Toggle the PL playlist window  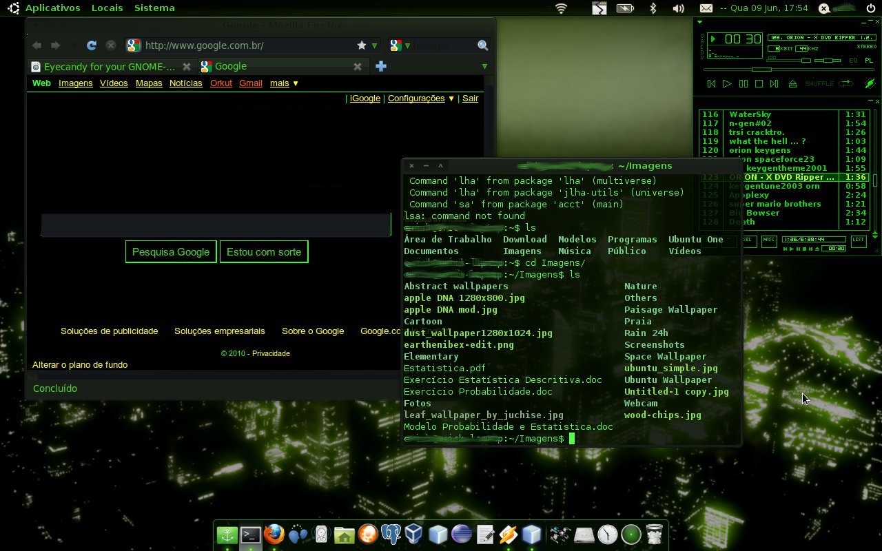click(x=869, y=61)
